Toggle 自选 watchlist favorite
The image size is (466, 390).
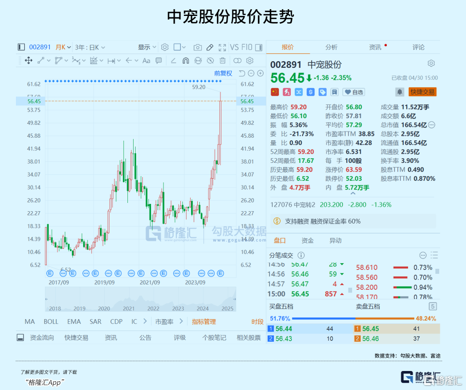pos(353,92)
